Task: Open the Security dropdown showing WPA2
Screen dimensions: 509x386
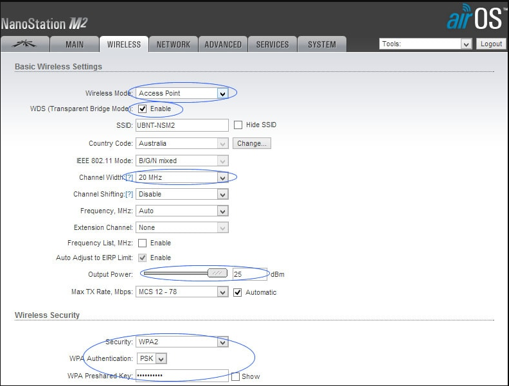Action: (x=182, y=342)
